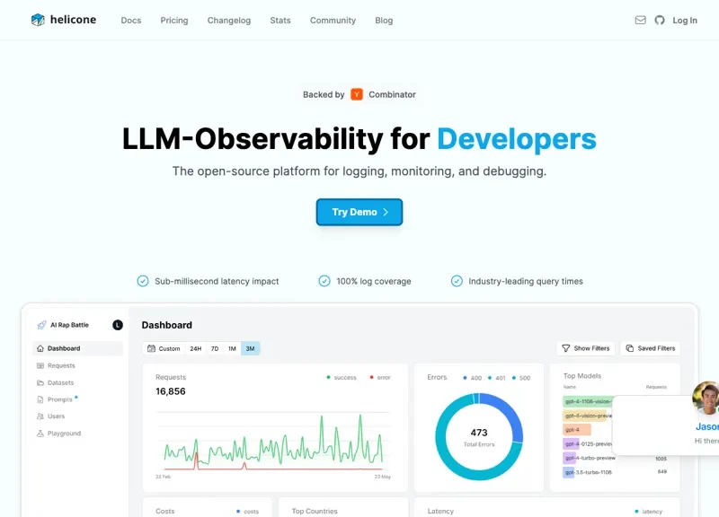The height and width of the screenshot is (517, 719).
Task: Toggle the 401 series in Errors legend
Action: point(497,378)
